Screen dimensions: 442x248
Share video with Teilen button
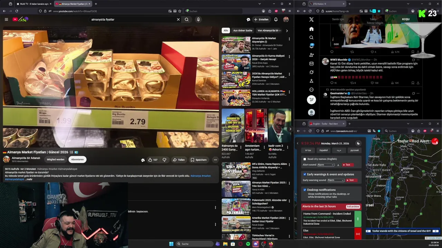179,160
